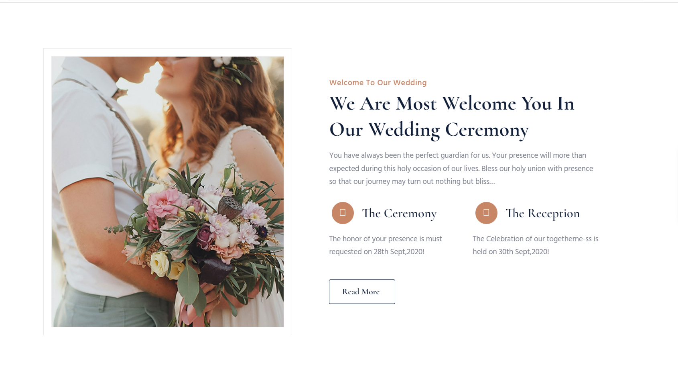
Task: Select The Ceremony title text
Action: click(399, 213)
